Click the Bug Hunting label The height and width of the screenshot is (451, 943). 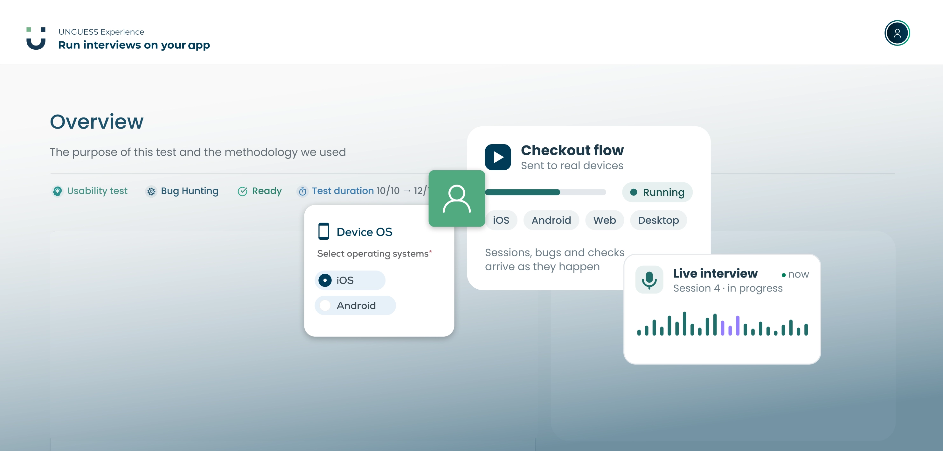190,191
